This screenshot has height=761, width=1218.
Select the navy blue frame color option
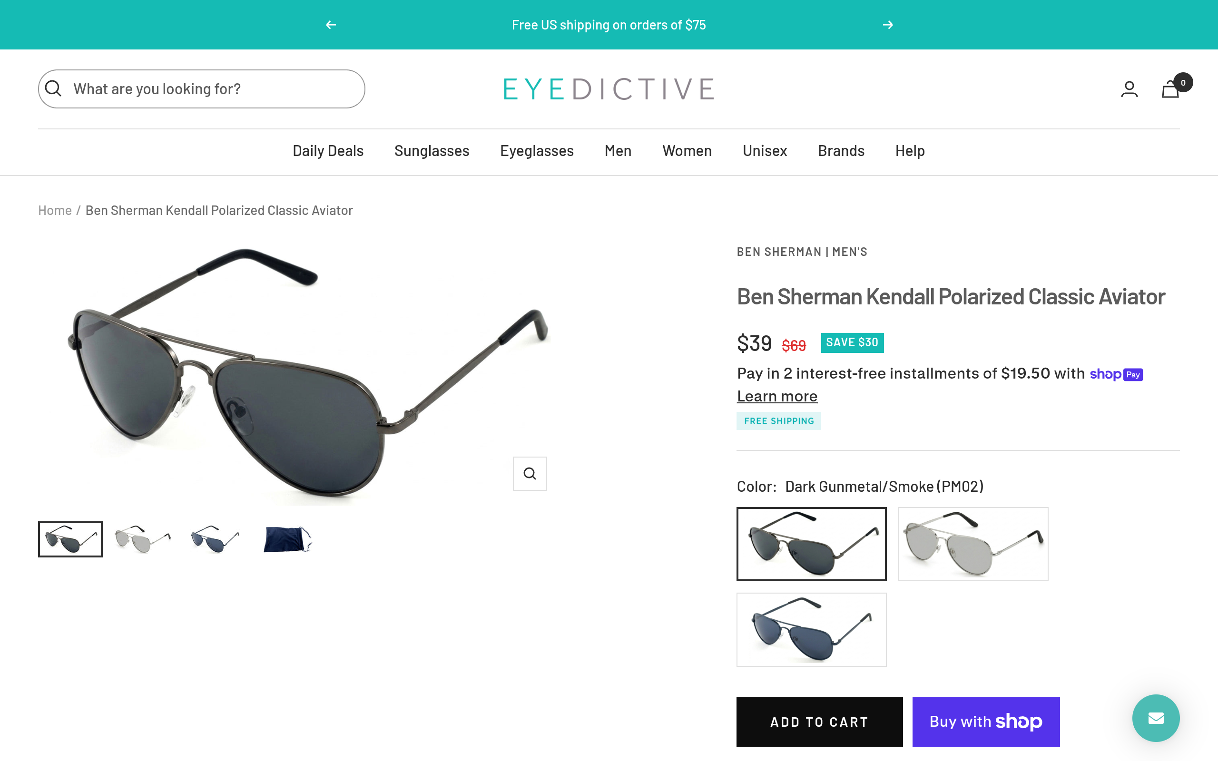[x=811, y=629]
